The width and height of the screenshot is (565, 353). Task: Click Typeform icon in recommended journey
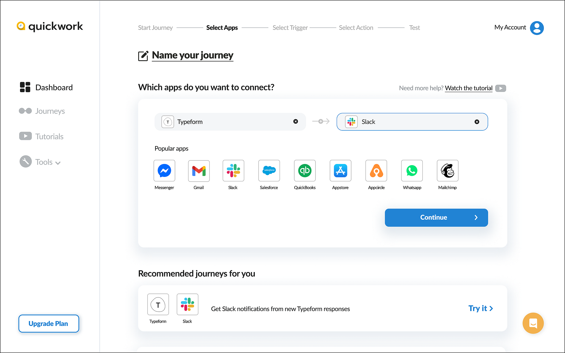click(158, 304)
